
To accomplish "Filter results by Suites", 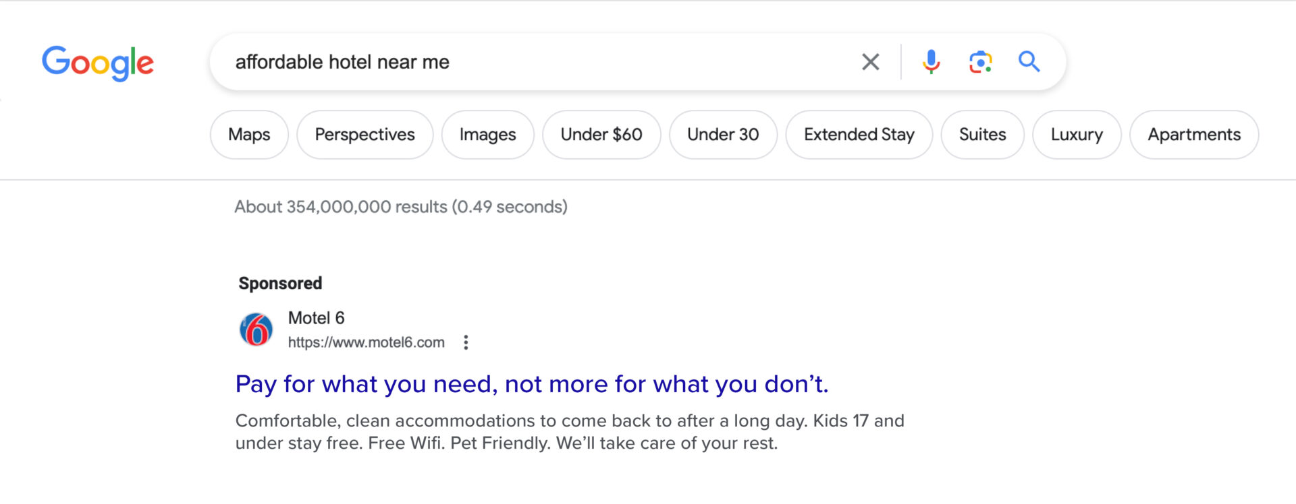I will pyautogui.click(x=983, y=135).
